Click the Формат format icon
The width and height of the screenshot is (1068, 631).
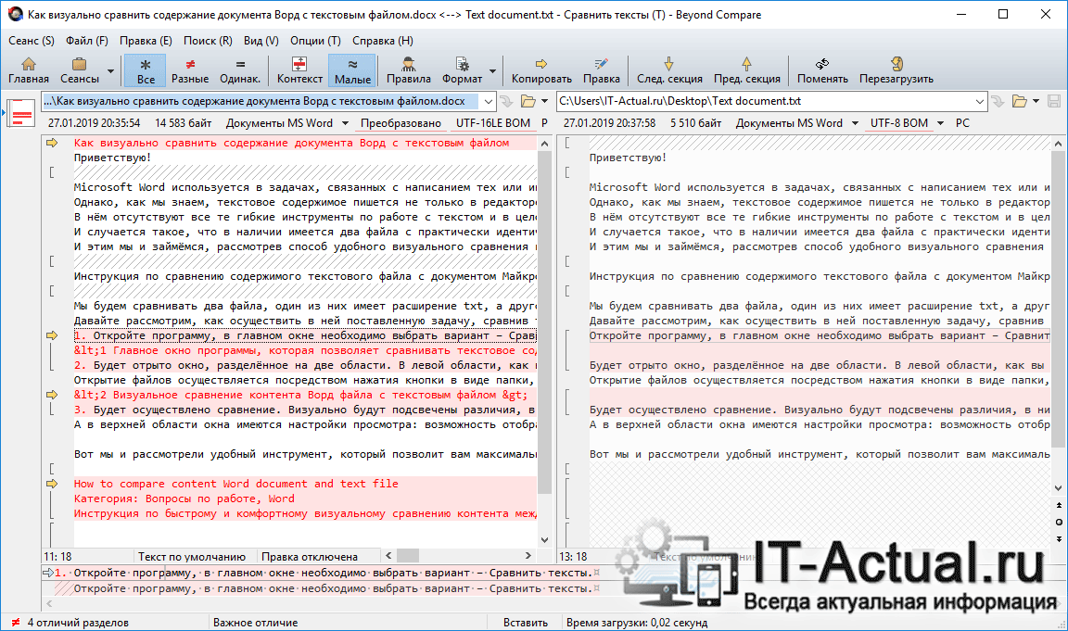pos(462,70)
